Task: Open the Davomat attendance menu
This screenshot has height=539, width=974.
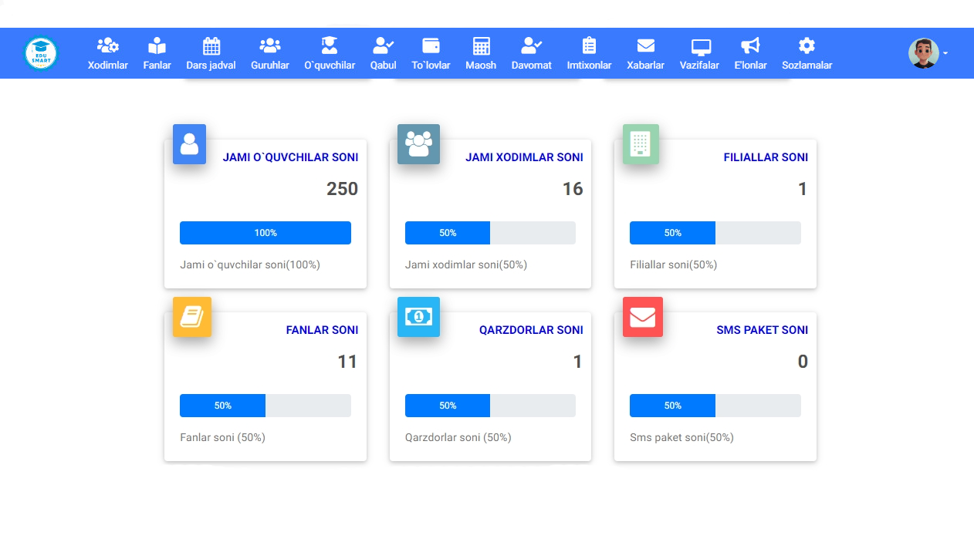Action: tap(531, 54)
